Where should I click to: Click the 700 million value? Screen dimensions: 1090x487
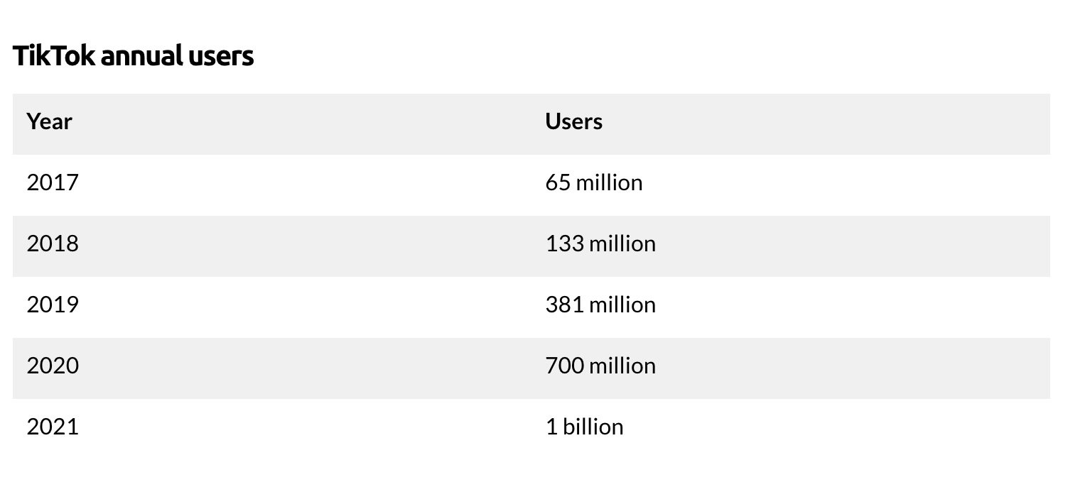click(601, 366)
